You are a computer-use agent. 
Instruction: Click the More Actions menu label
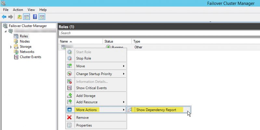coord(86,110)
